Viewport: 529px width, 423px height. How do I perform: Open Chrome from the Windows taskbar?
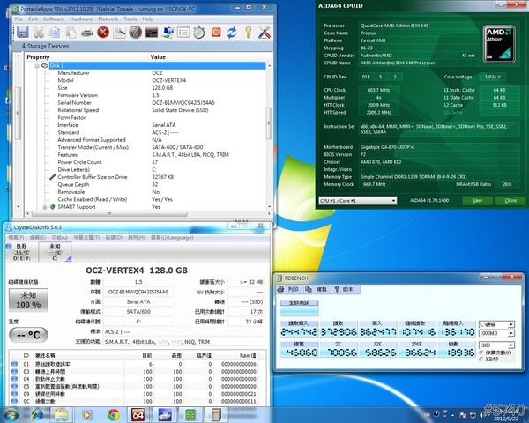(x=114, y=414)
